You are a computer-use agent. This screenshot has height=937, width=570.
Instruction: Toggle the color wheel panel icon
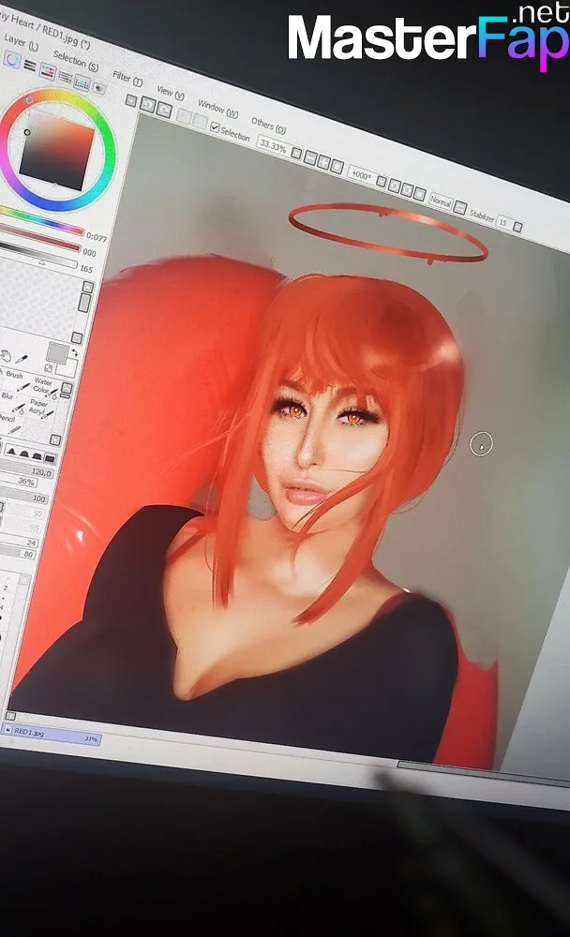pos(12,60)
